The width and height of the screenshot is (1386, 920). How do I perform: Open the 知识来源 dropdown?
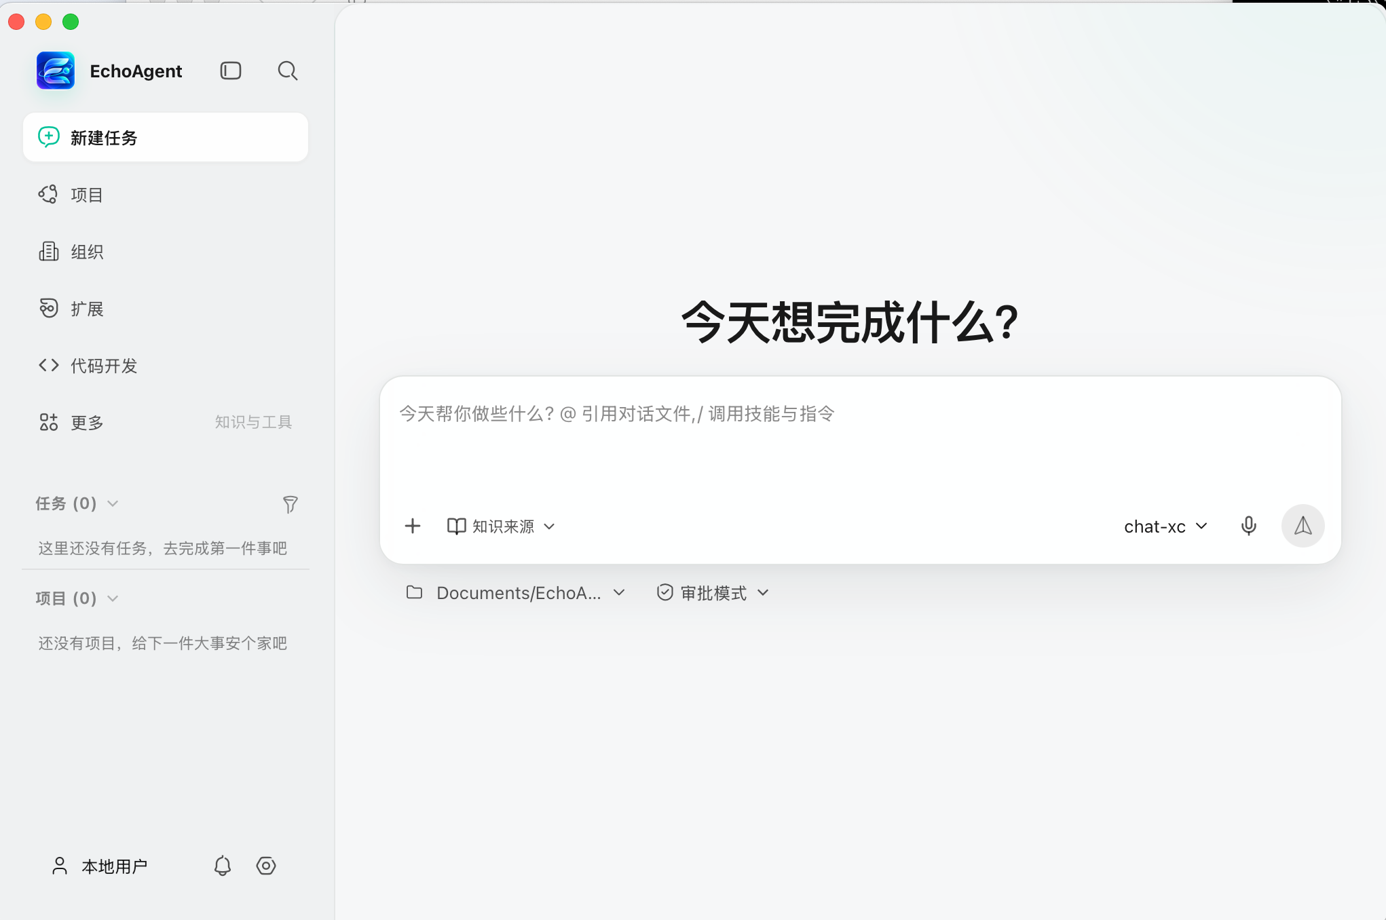click(502, 526)
